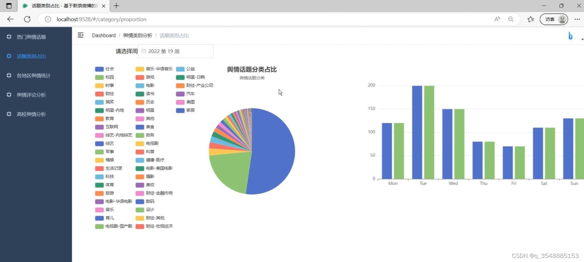
Task: Go back with the browser back arrow
Action: tap(10, 19)
